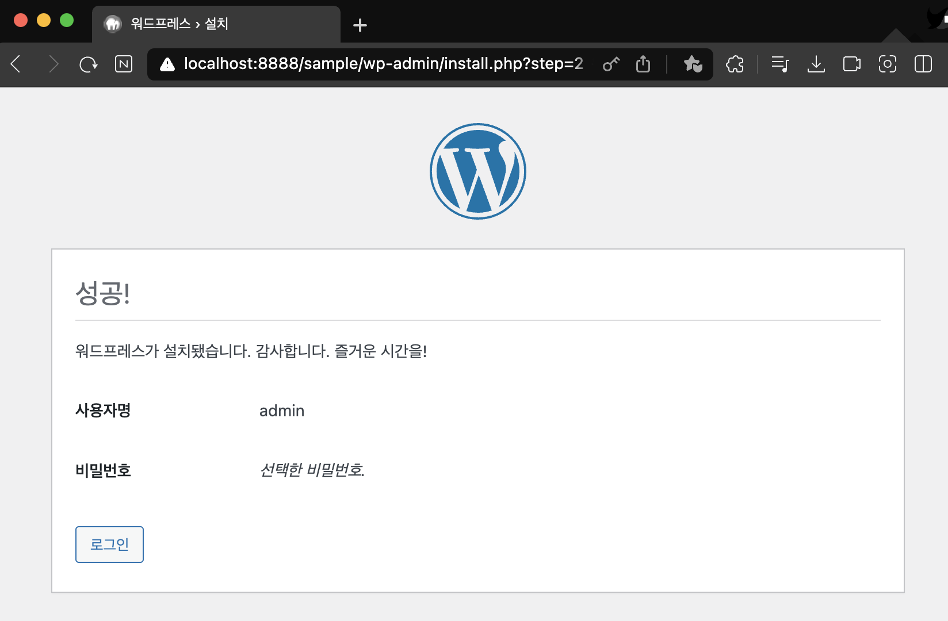The height and width of the screenshot is (621, 948).
Task: Open the downloads icon
Action: (816, 64)
